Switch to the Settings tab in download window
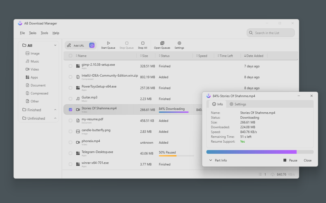Image resolution: width=326 pixels, height=203 pixels. point(238,104)
